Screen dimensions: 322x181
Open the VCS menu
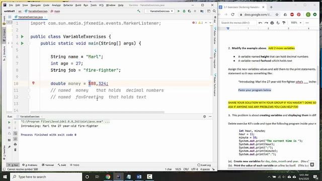click(101, 5)
